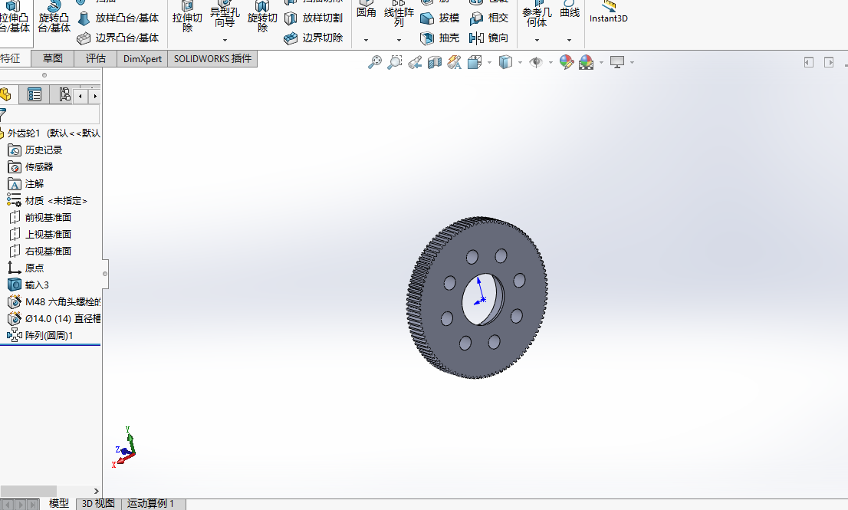
Task: Open the view orientation cube icon
Action: tap(475, 62)
